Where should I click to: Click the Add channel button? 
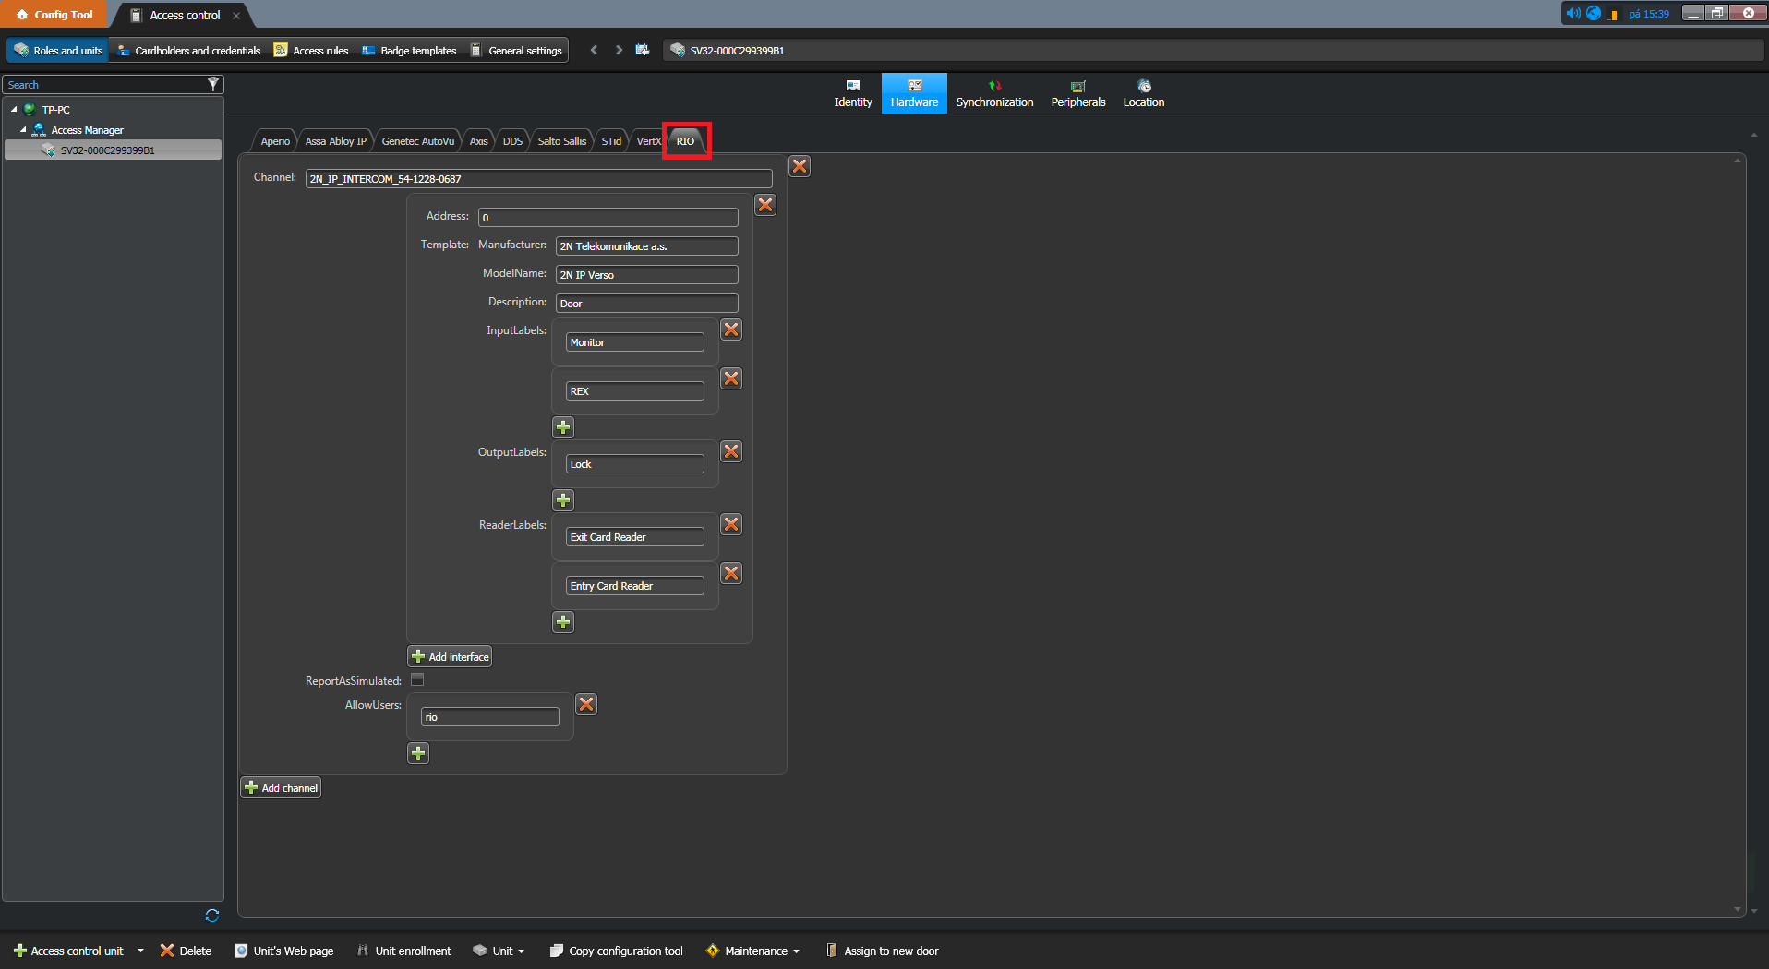click(x=282, y=788)
